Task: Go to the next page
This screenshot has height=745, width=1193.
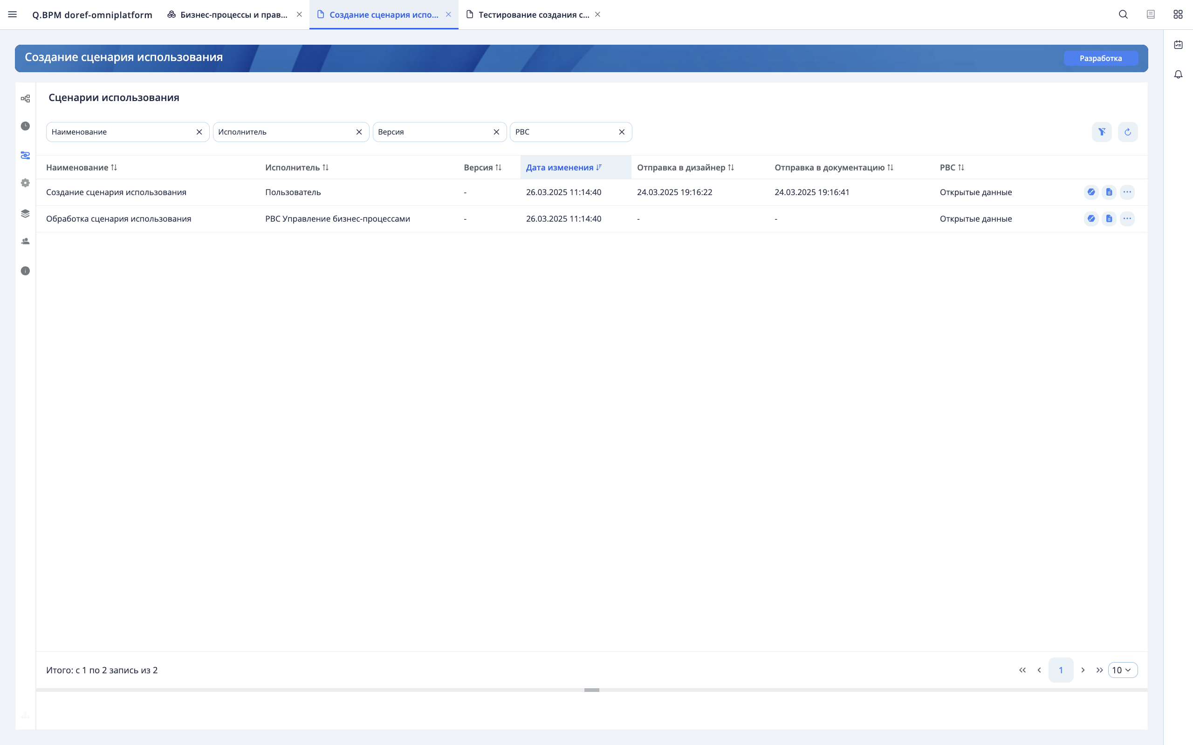Action: 1083,670
